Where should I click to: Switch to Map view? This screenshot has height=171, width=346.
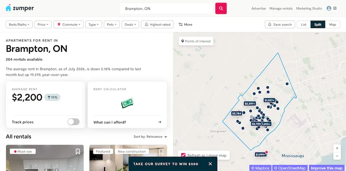point(333,25)
